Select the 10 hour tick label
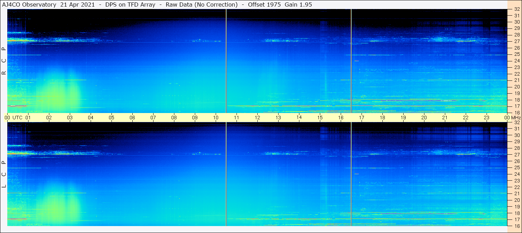Image resolution: width=522 pixels, height=233 pixels. [216, 118]
